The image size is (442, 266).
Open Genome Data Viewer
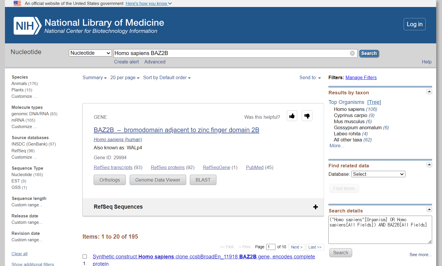[x=158, y=180]
